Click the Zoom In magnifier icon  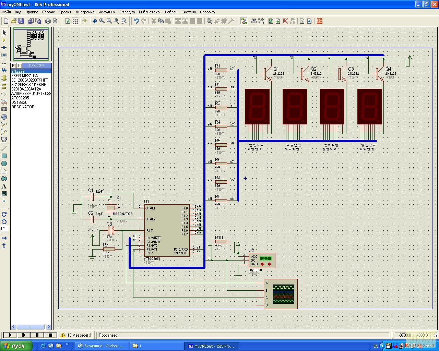102,21
